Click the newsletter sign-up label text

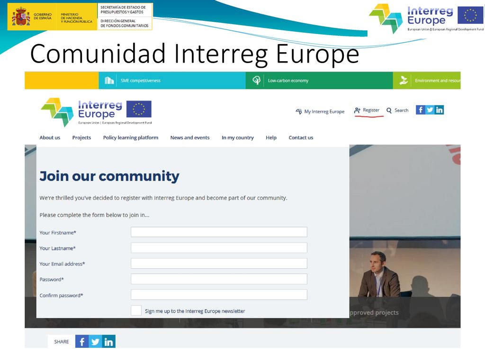click(x=195, y=311)
